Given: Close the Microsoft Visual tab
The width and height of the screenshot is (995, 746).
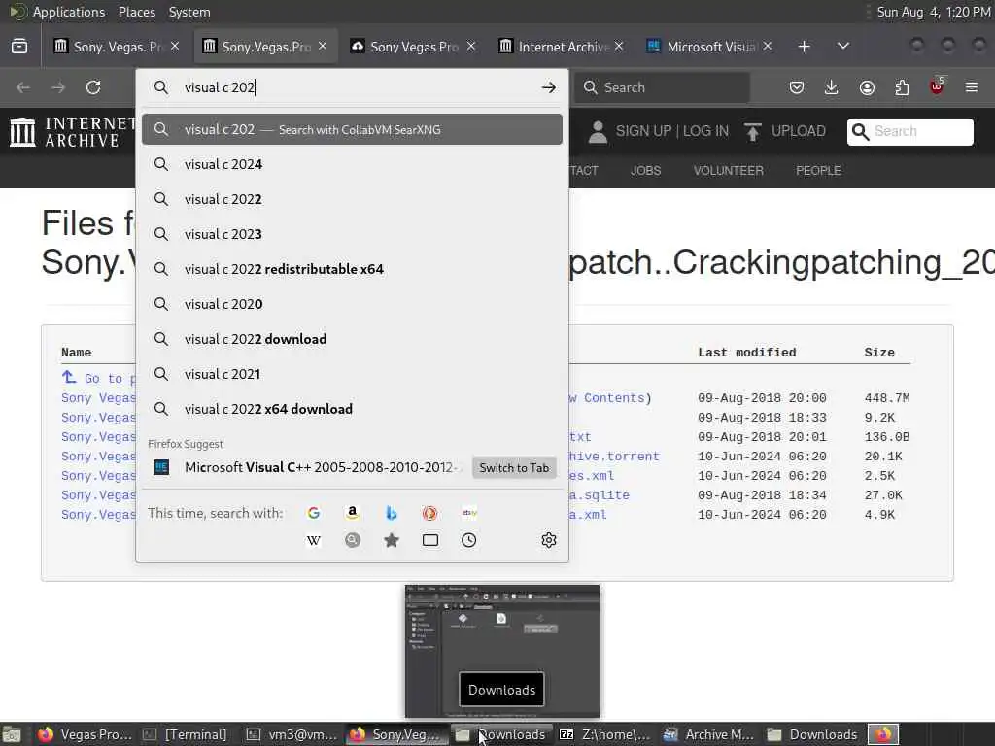Looking at the screenshot, I should (768, 47).
